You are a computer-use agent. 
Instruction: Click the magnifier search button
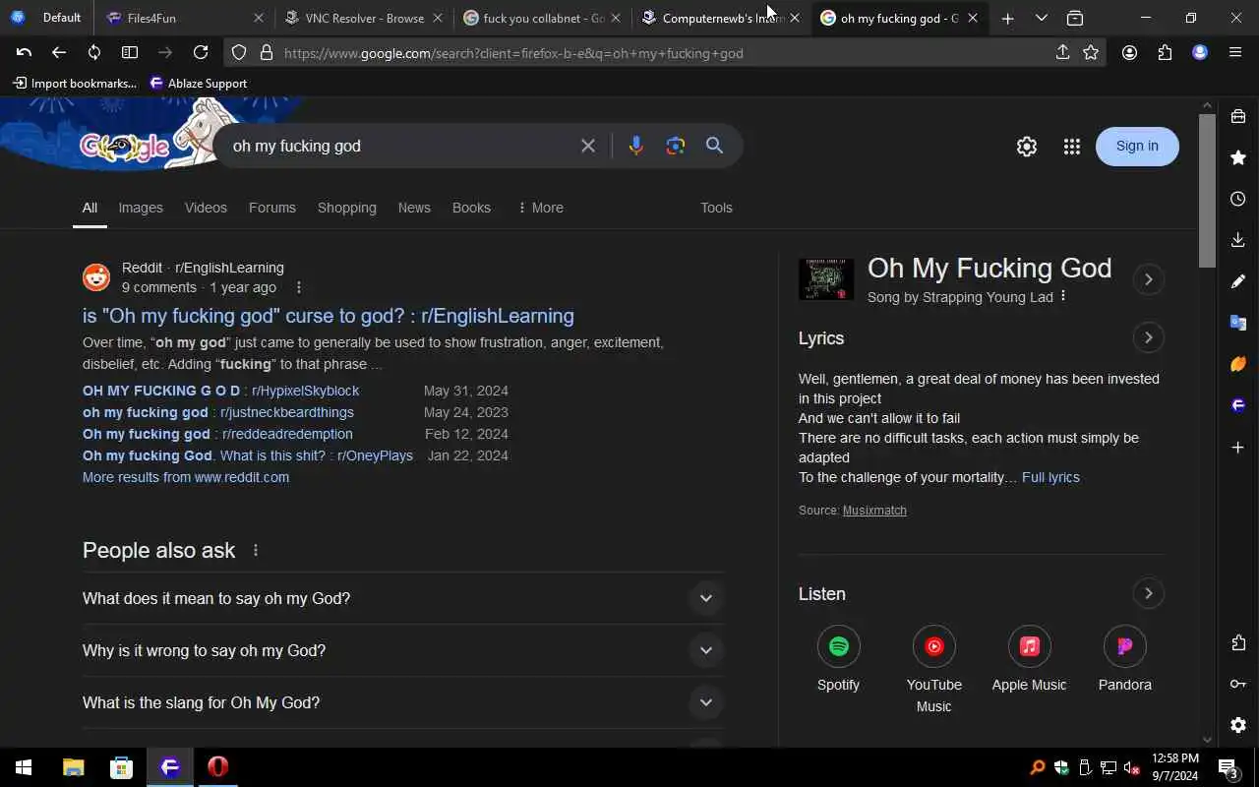pos(714,146)
